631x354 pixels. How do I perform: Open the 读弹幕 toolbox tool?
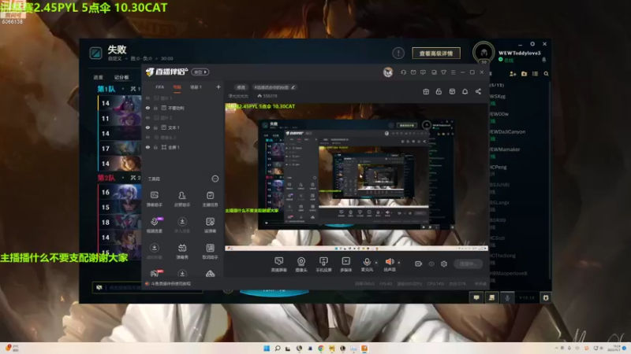pos(210,225)
